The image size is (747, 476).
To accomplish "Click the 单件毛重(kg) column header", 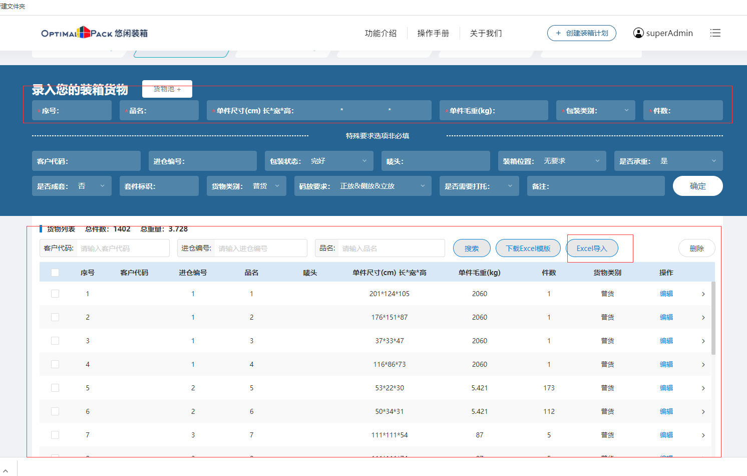I will (480, 273).
